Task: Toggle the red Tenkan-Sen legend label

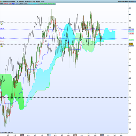Action: (7, 4)
